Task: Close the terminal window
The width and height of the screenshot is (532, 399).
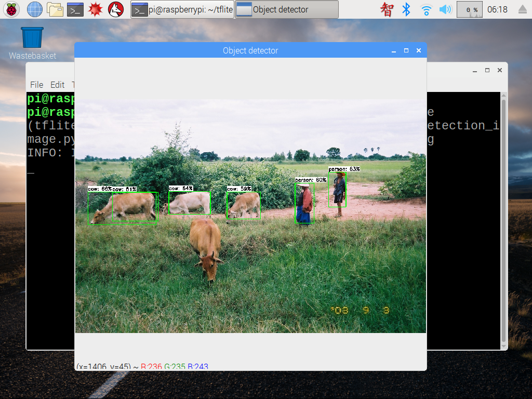Action: tap(500, 70)
